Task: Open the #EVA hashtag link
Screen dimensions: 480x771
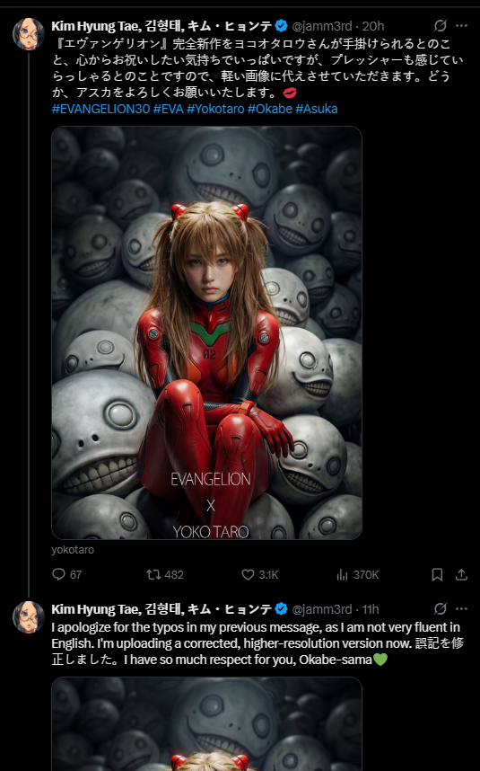Action: 169,109
